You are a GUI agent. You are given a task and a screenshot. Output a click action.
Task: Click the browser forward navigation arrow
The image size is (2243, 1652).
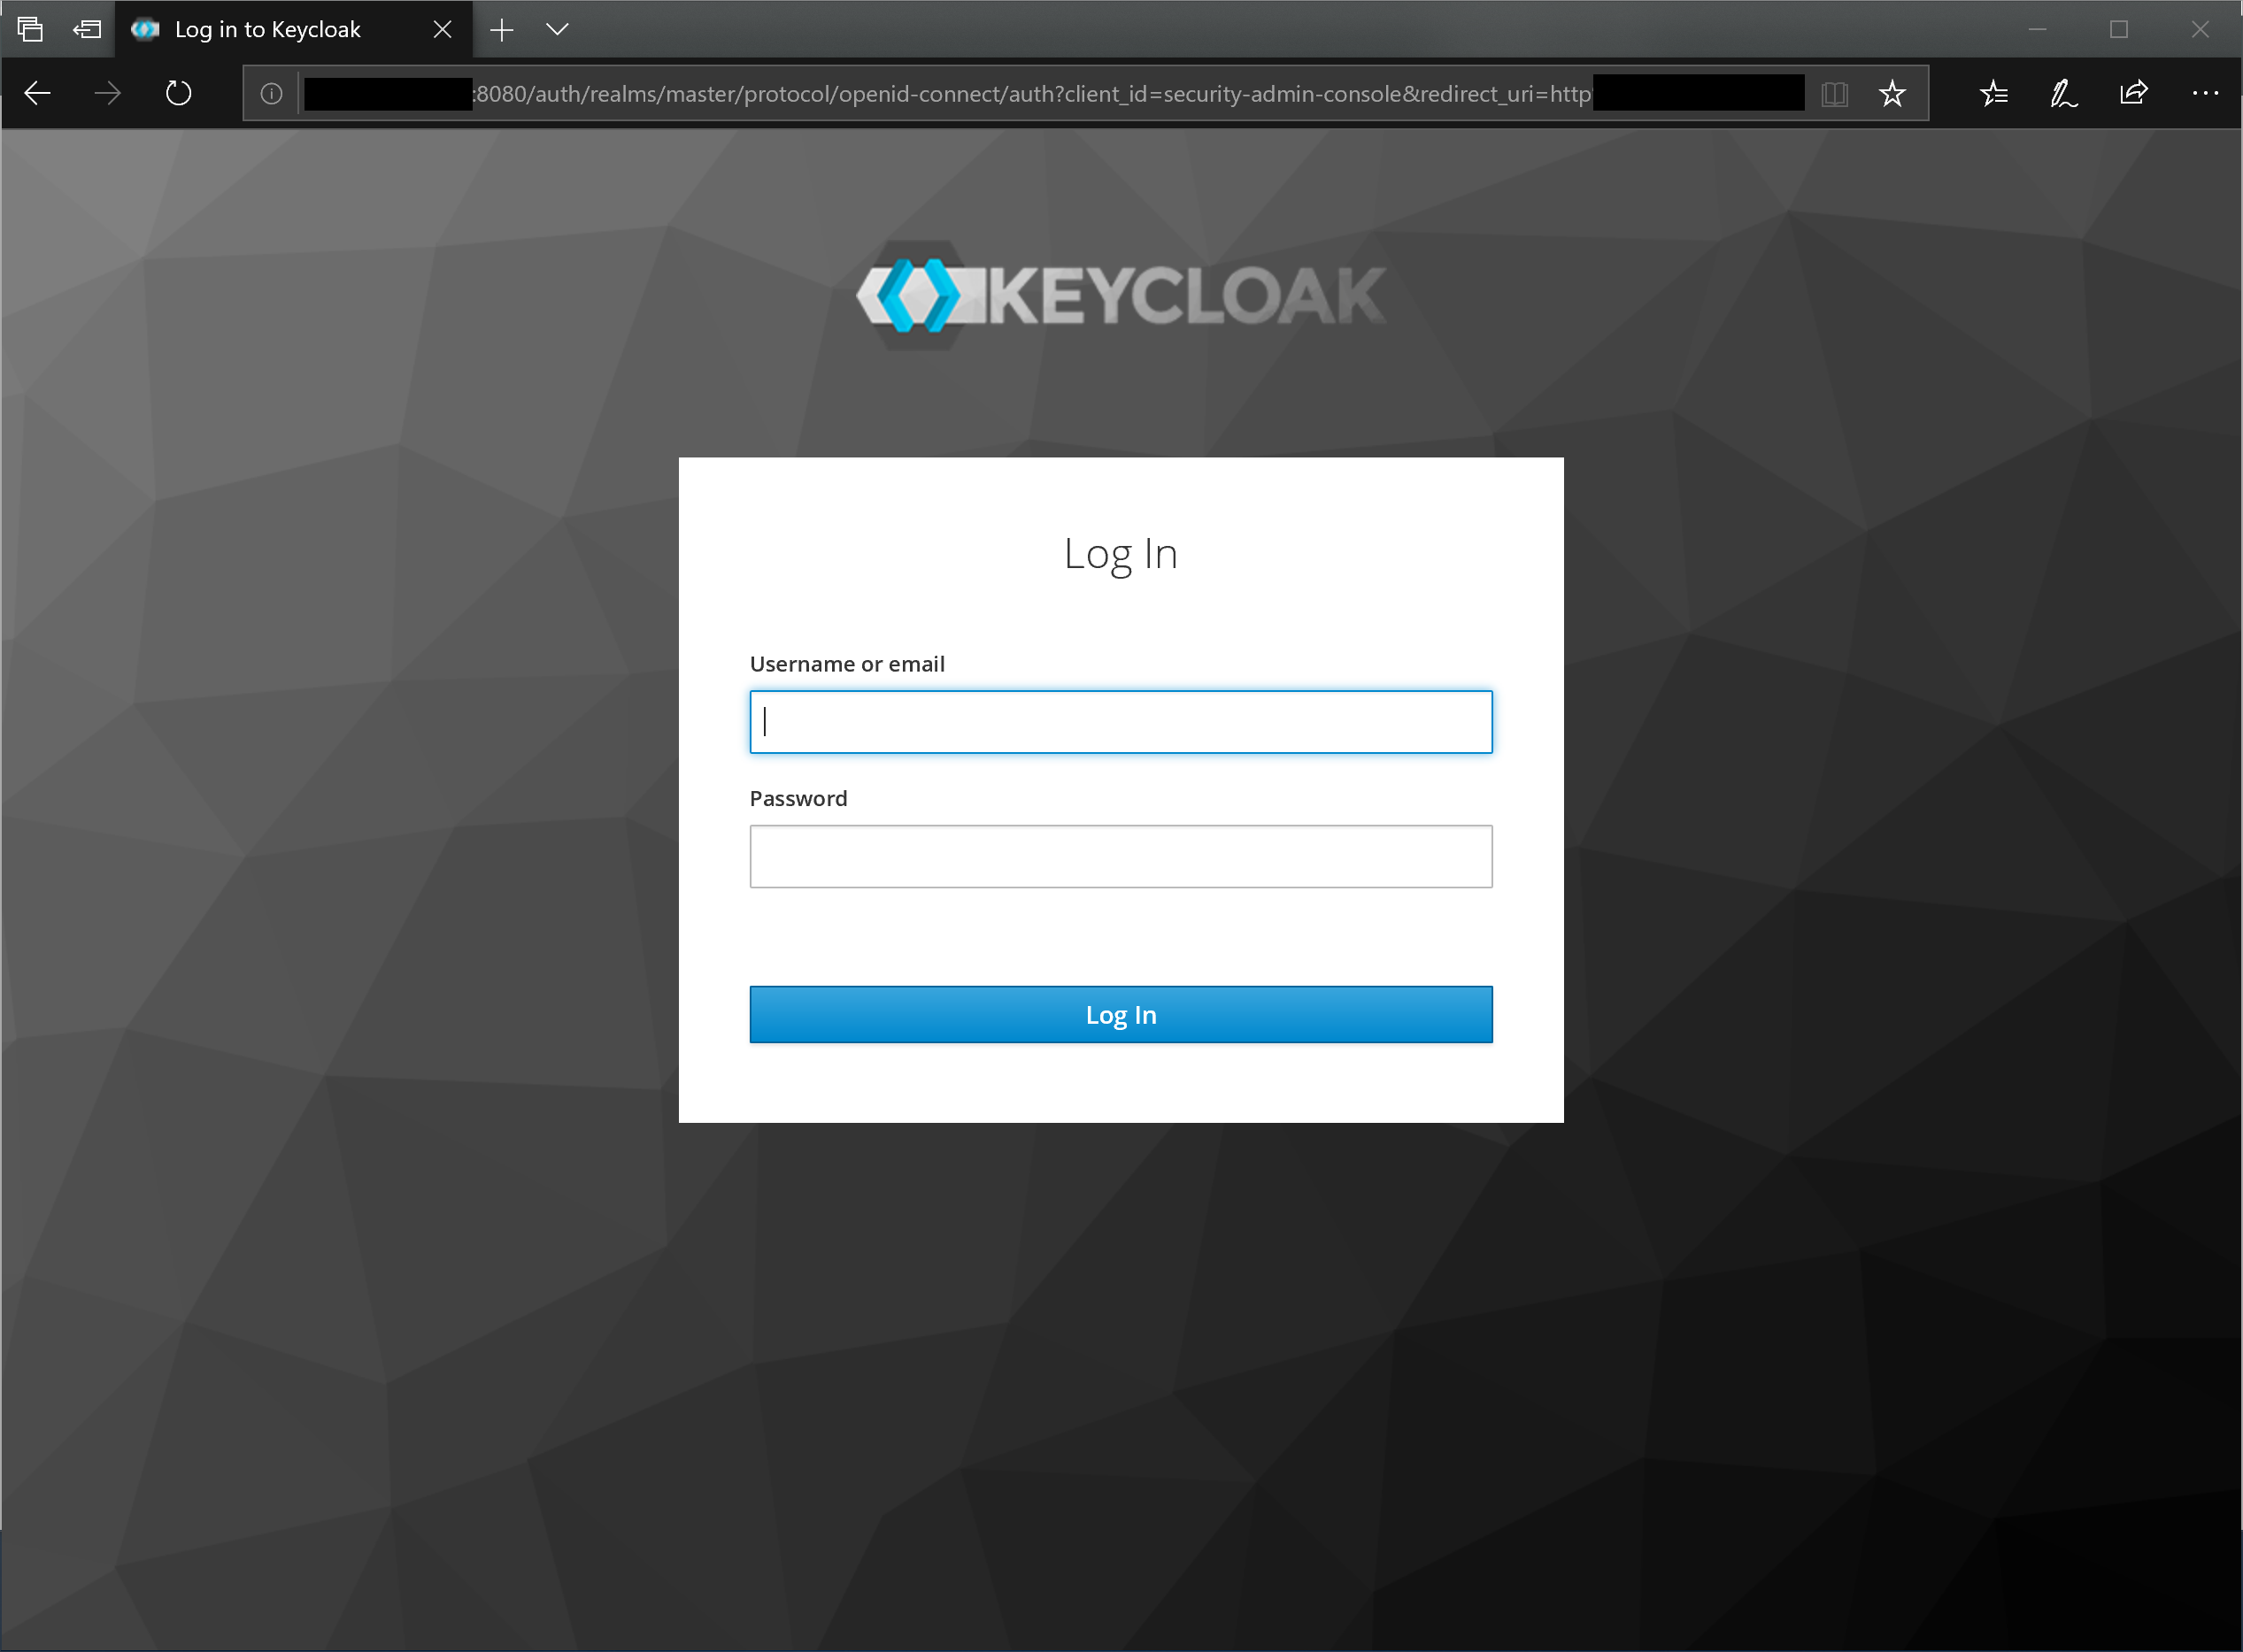[106, 92]
